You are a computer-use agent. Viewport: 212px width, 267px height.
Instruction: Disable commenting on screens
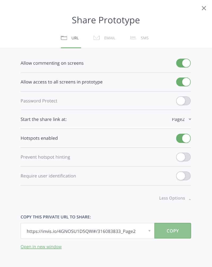(x=183, y=63)
